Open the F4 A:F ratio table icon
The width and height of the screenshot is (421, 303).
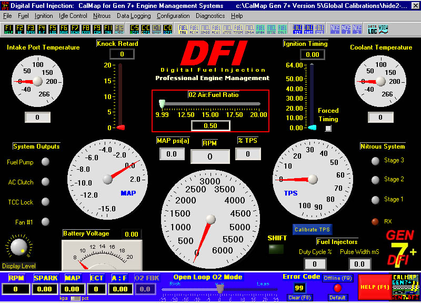pyautogui.click(x=42, y=29)
